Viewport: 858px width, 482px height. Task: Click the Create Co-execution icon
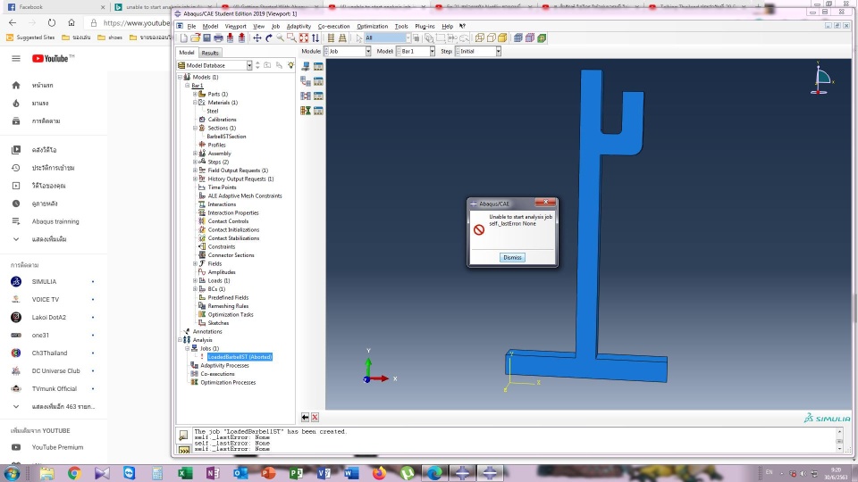click(306, 96)
